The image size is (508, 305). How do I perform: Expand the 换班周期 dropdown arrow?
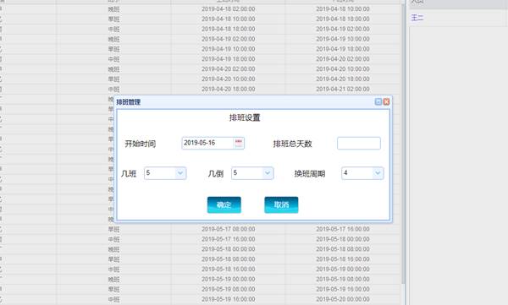[378, 173]
